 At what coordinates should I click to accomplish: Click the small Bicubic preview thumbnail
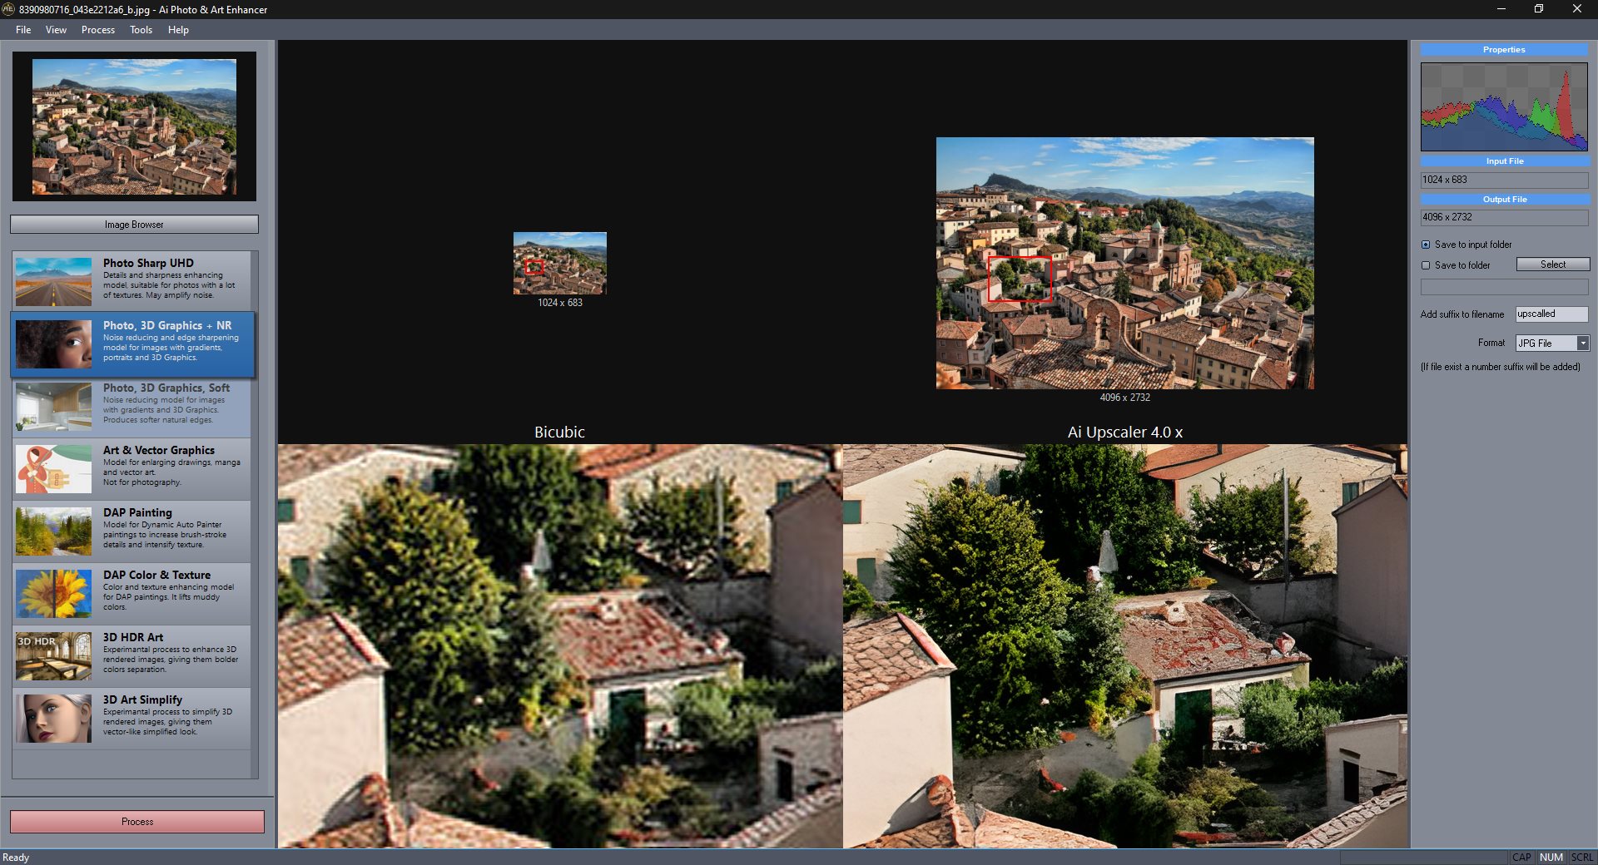559,263
